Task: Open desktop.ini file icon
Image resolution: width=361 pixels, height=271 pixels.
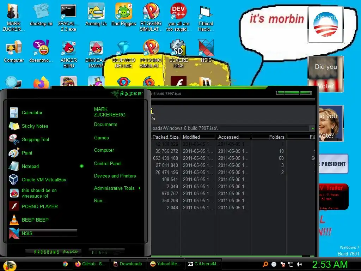Action: pyautogui.click(x=41, y=14)
